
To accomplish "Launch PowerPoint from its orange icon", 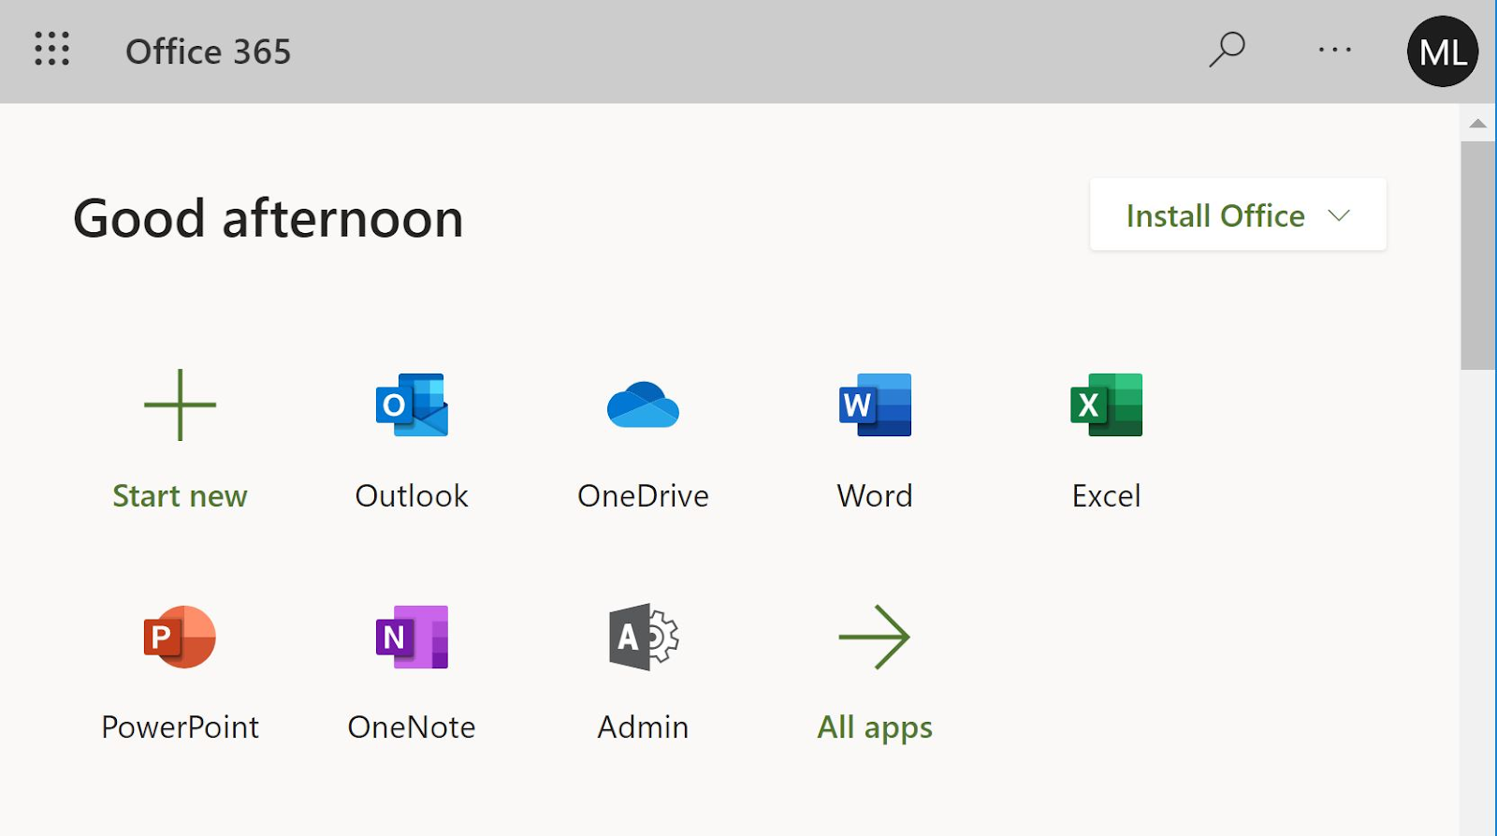I will (180, 637).
